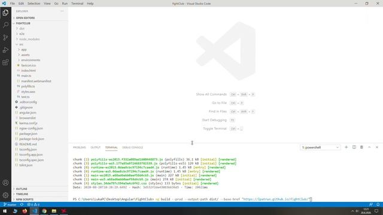Switch to the Debug Console tab
This screenshot has height=215, width=383.
click(132, 148)
